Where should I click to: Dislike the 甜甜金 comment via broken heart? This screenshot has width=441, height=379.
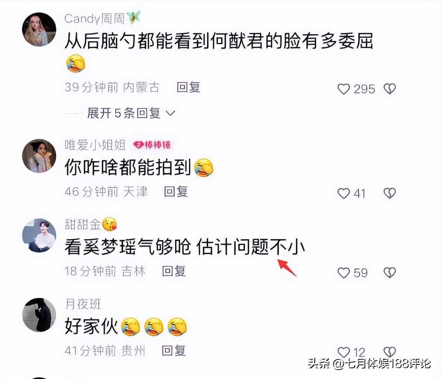pos(390,273)
